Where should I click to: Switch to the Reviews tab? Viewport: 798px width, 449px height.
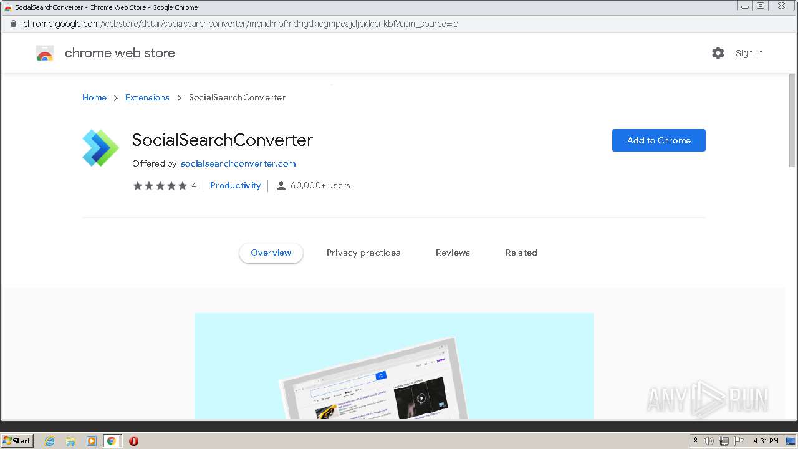click(x=453, y=253)
